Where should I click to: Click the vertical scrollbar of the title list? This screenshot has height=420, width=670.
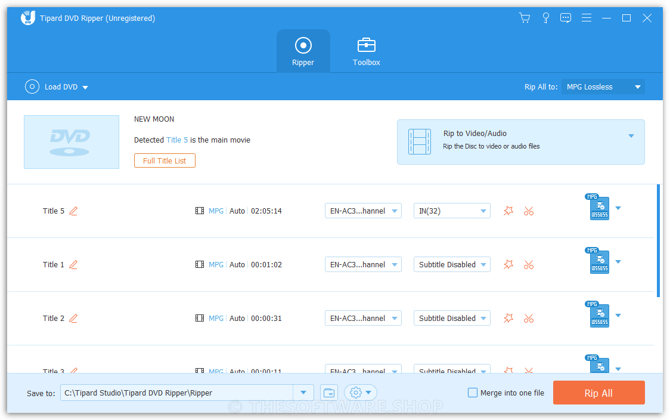click(x=658, y=240)
